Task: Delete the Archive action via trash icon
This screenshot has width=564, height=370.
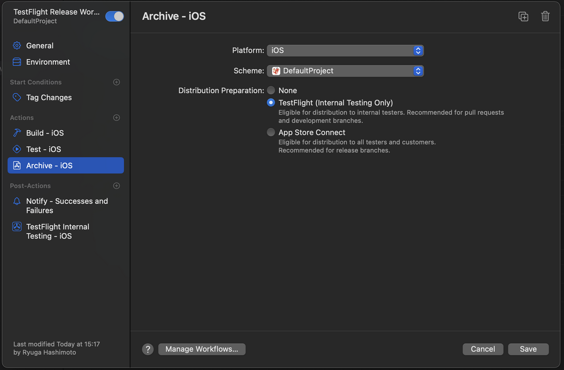Action: tap(545, 16)
